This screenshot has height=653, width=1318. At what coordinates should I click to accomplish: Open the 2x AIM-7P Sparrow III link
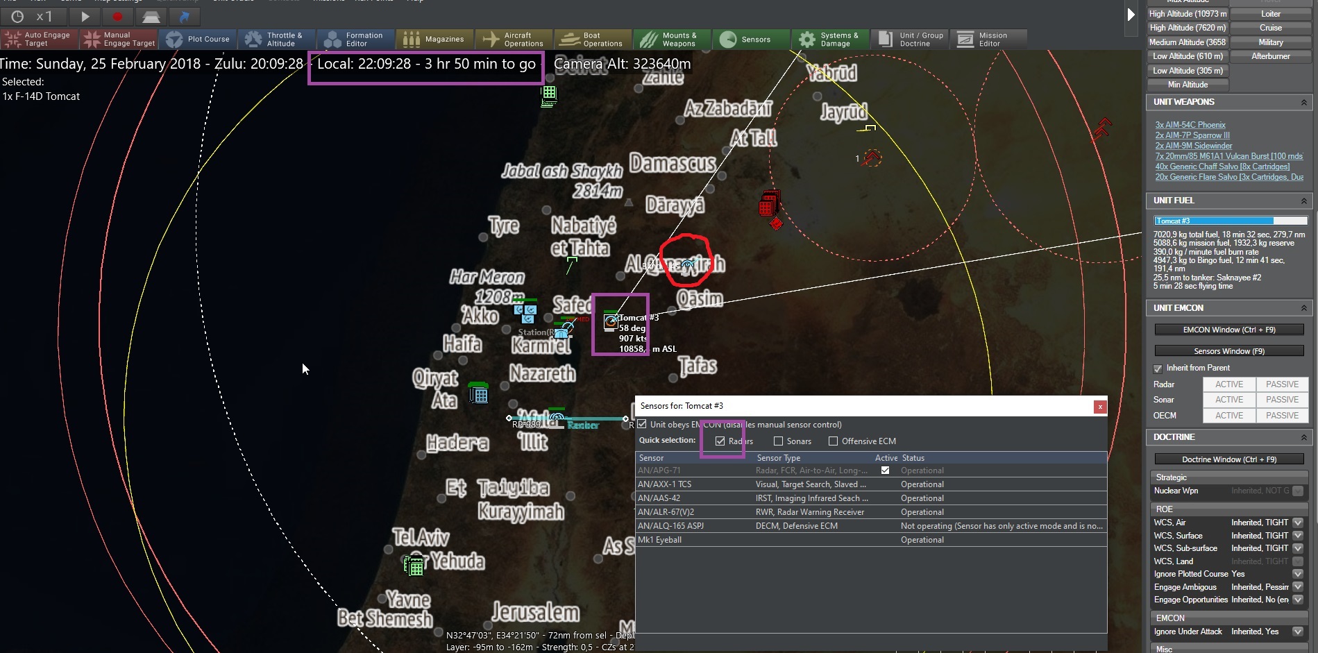(1192, 135)
